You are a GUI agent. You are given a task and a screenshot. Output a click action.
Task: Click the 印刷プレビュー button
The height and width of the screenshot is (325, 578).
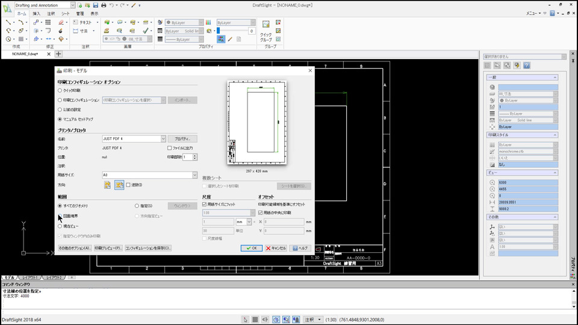point(108,248)
